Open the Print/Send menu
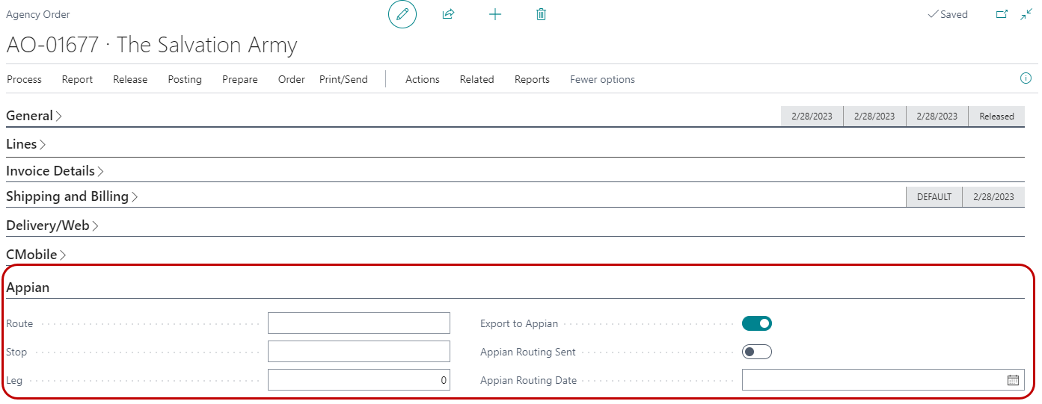1042x404 pixels. (x=343, y=79)
